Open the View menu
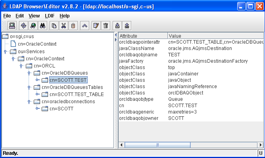Viewport: 265px width, 158px height. coord(34,16)
